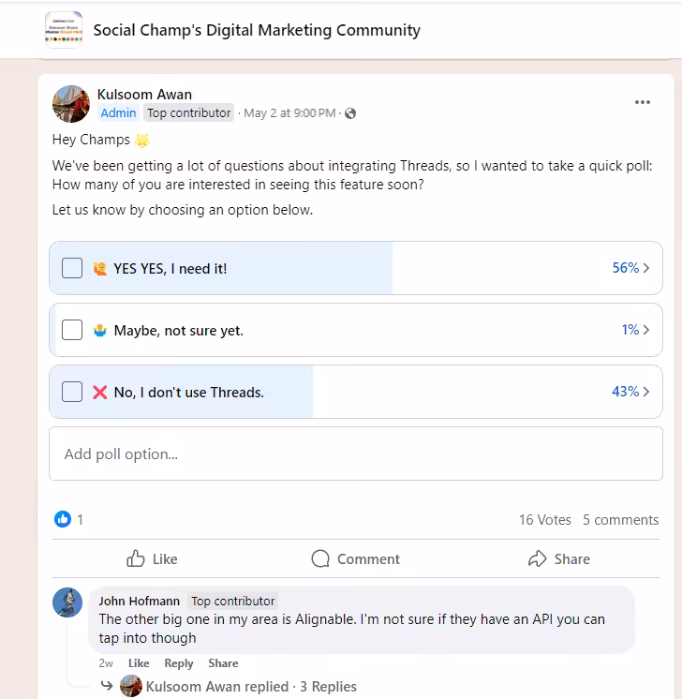Check the 'No, I don't use Threads.' option
682x699 pixels.
pyautogui.click(x=72, y=392)
